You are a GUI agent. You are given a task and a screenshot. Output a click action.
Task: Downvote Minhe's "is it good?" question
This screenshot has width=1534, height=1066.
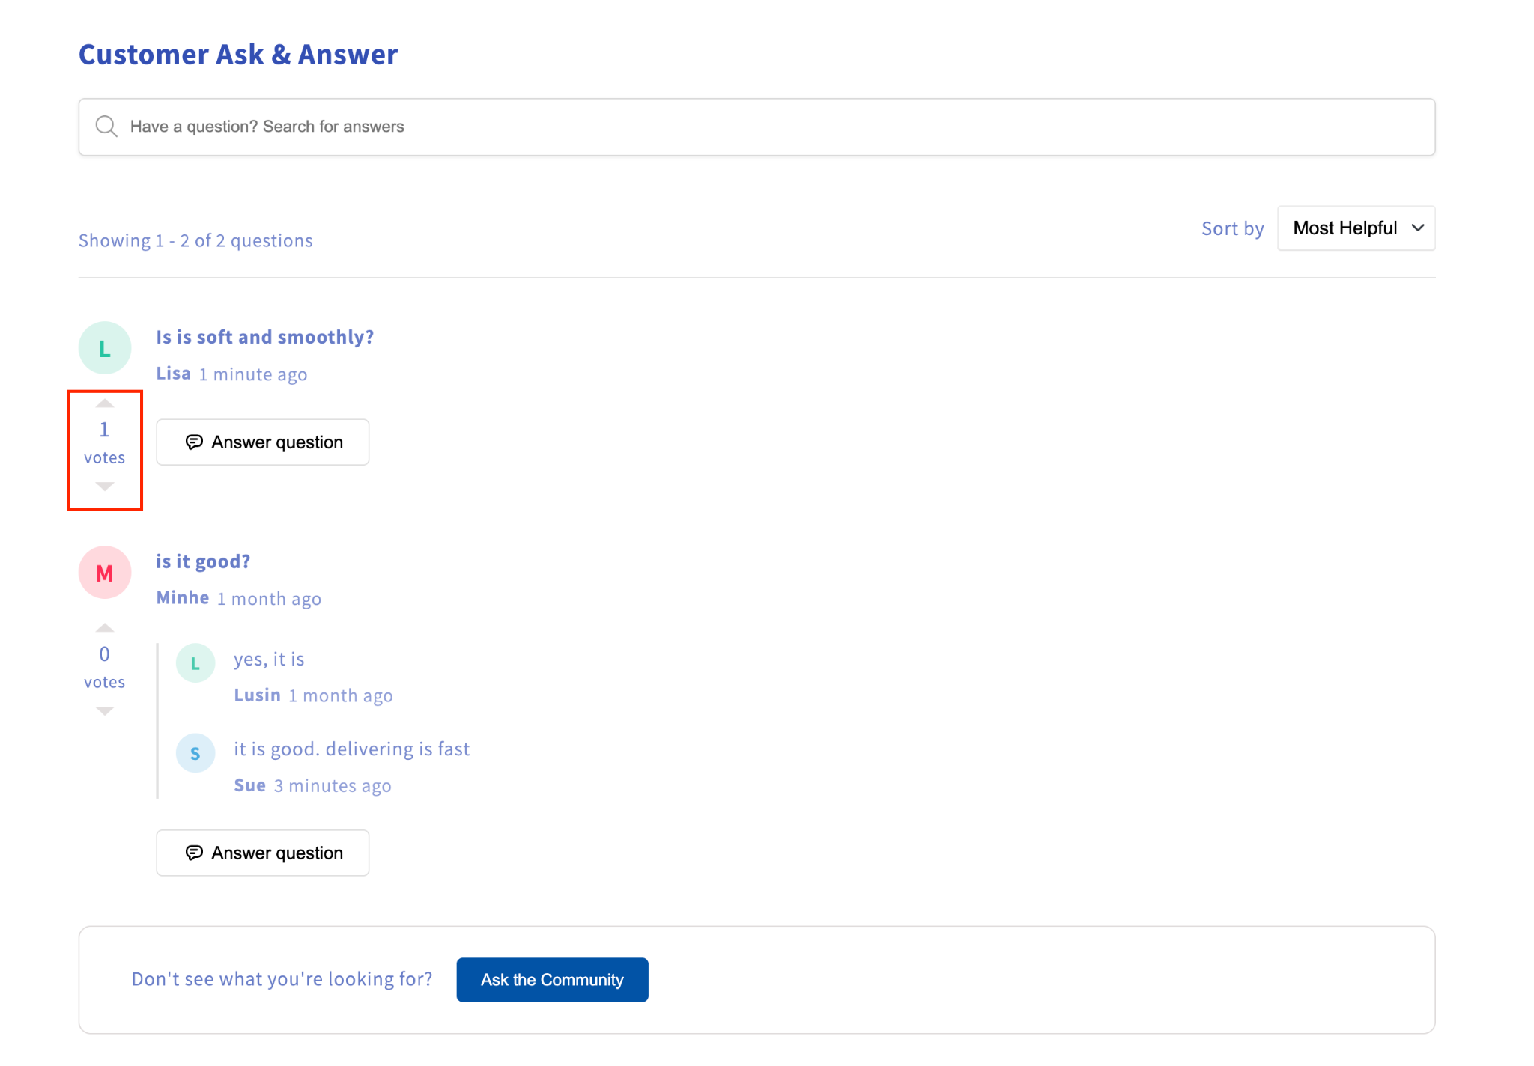pyautogui.click(x=105, y=711)
